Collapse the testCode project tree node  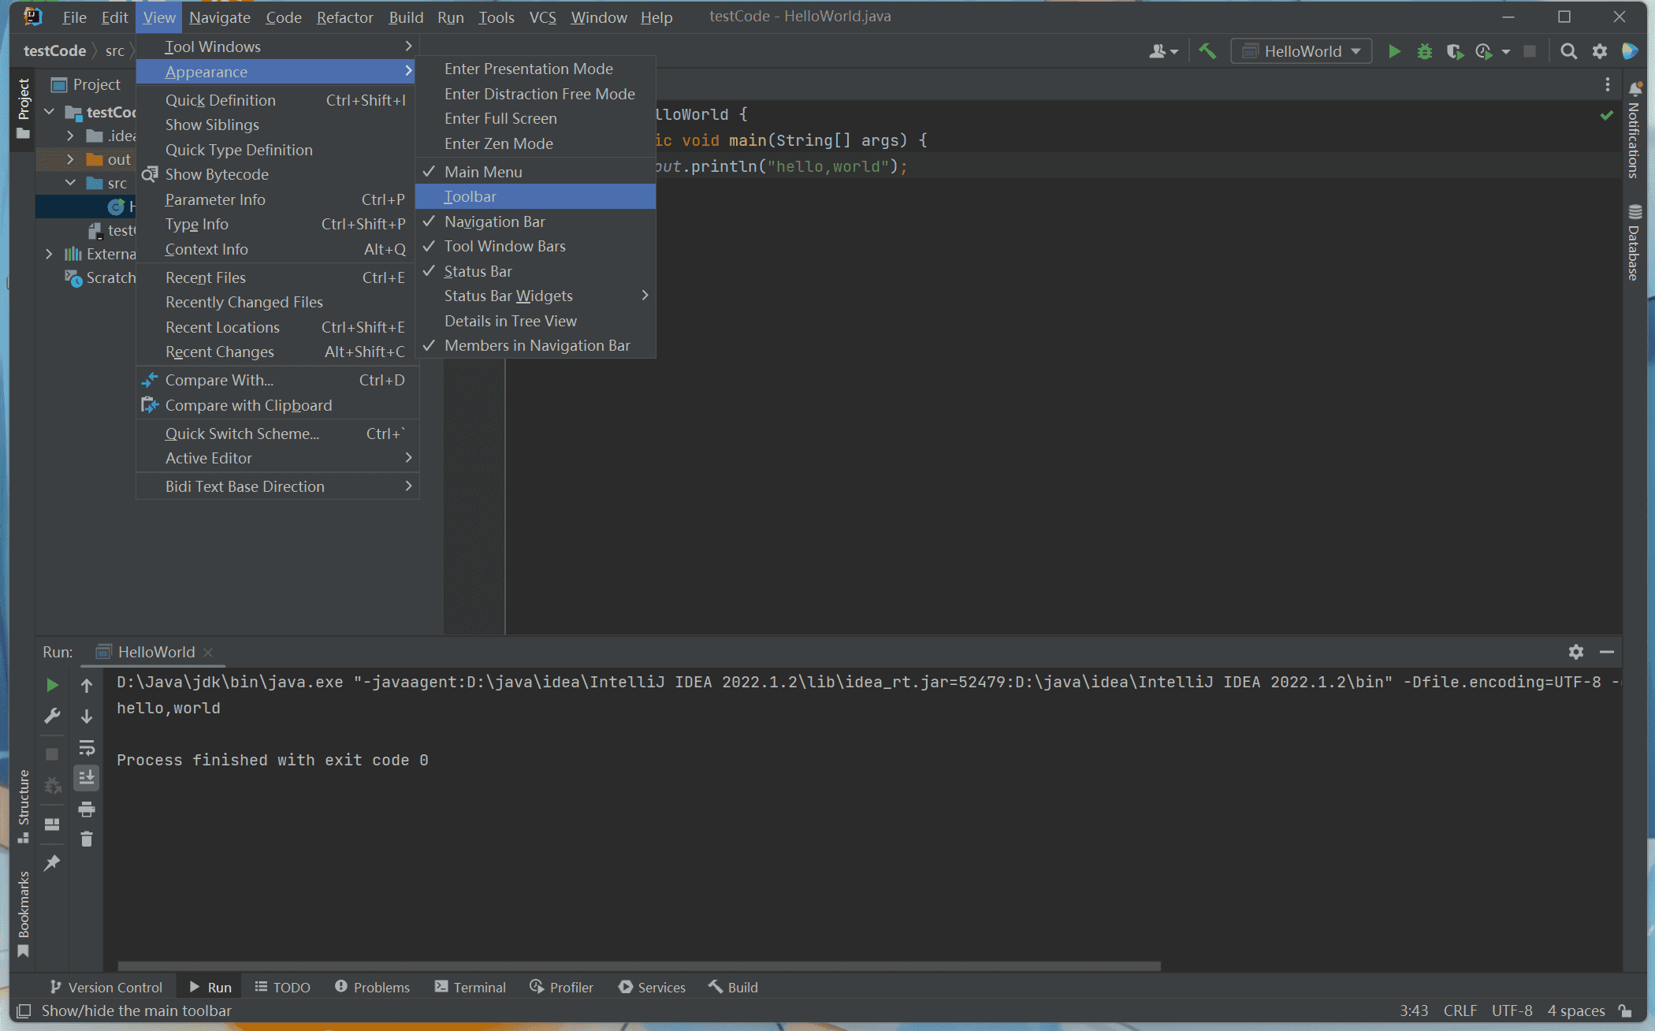coord(50,112)
